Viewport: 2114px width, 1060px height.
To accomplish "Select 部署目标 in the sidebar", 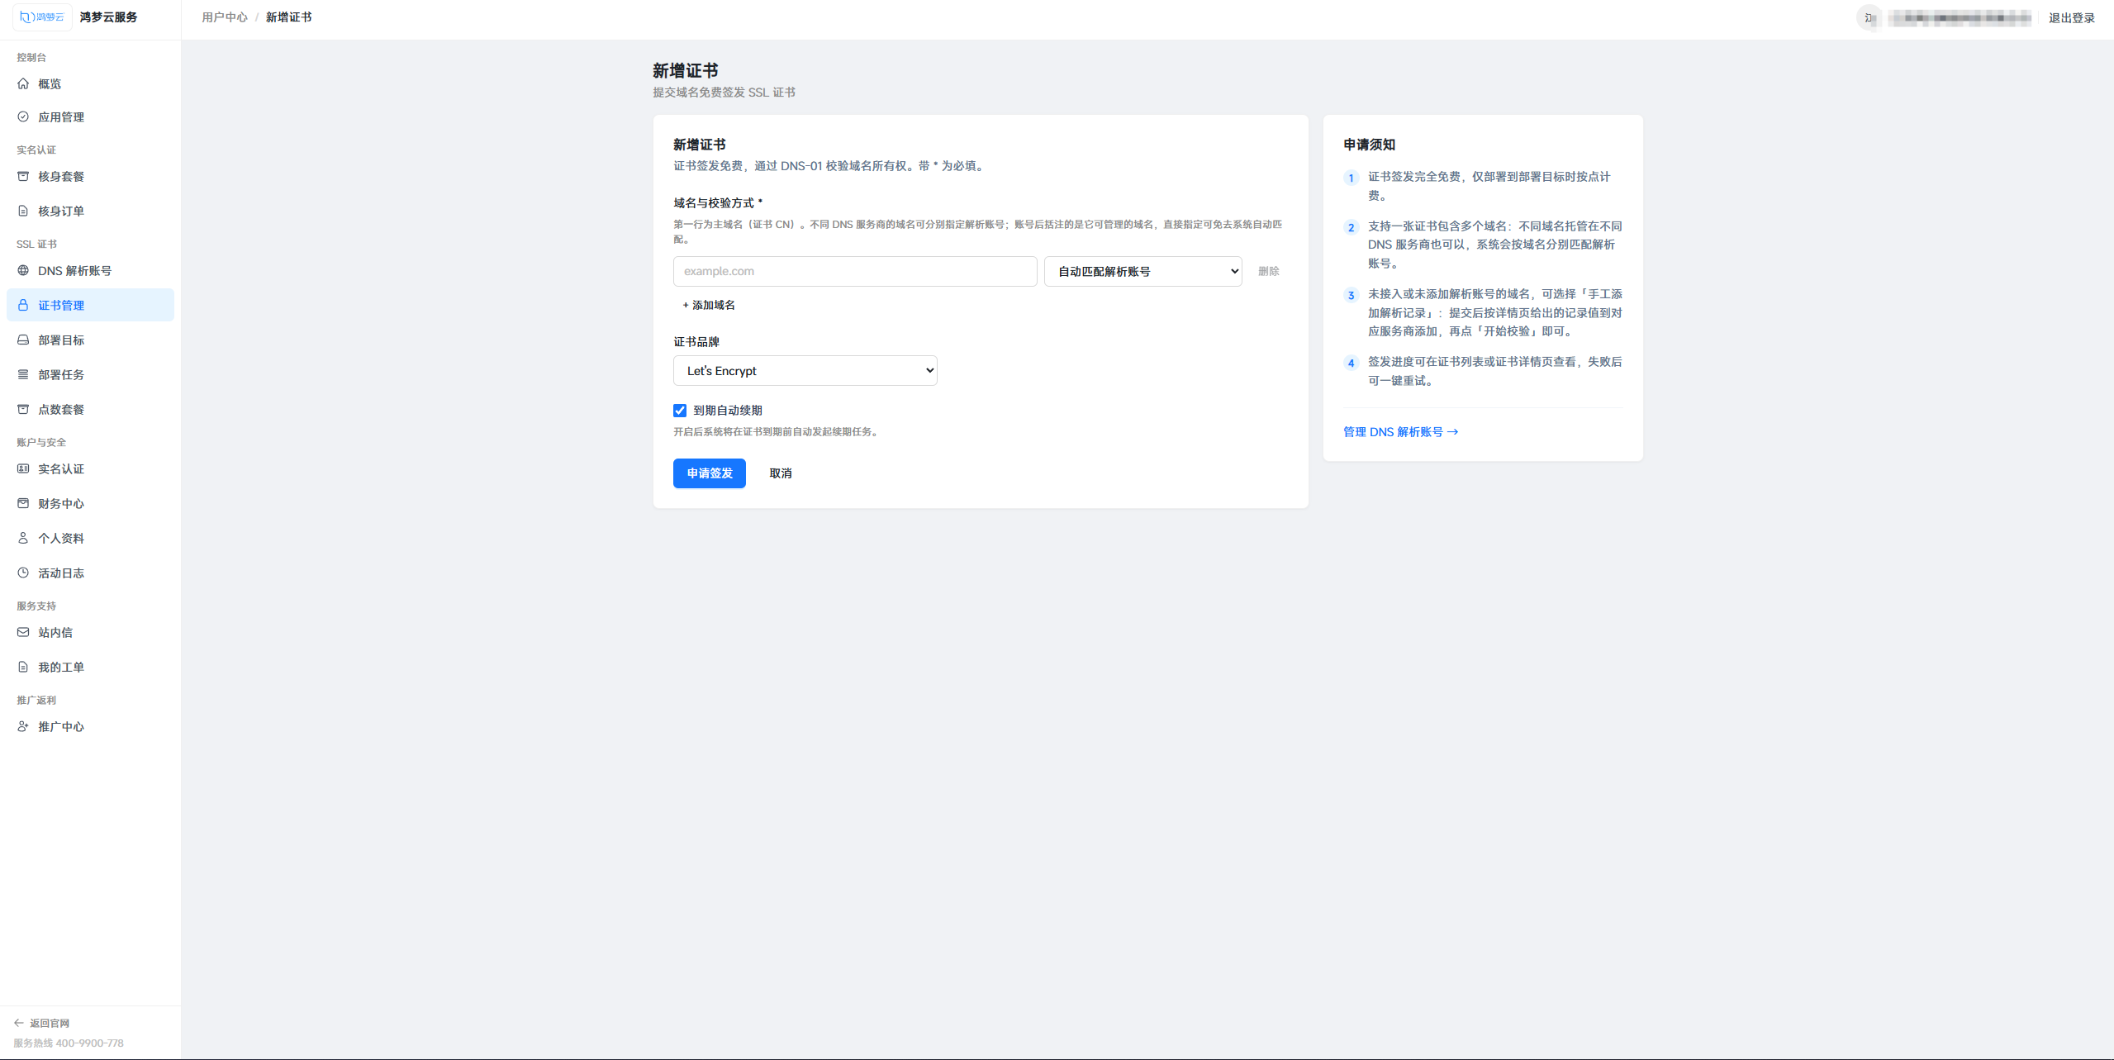I will pyautogui.click(x=90, y=340).
